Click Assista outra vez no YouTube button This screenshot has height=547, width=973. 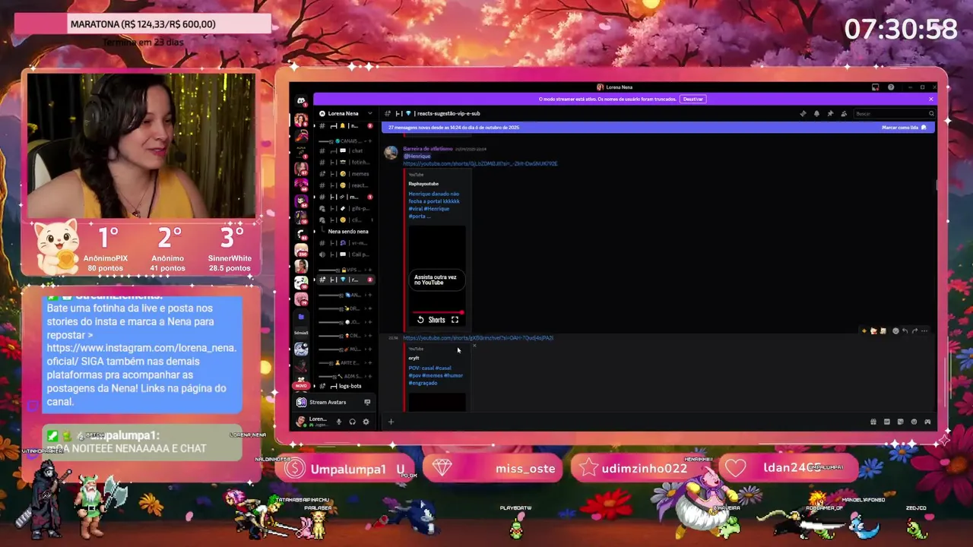(436, 280)
